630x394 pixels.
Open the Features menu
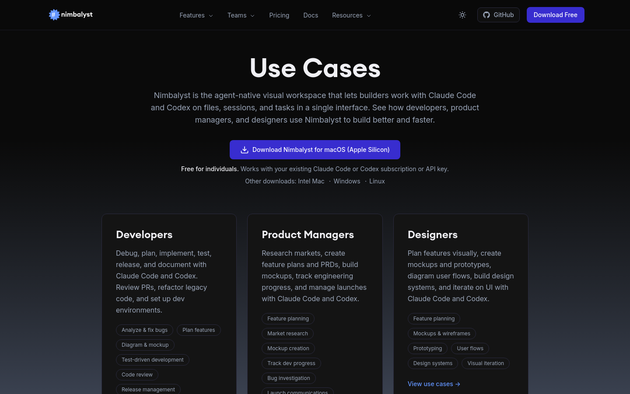[196, 15]
